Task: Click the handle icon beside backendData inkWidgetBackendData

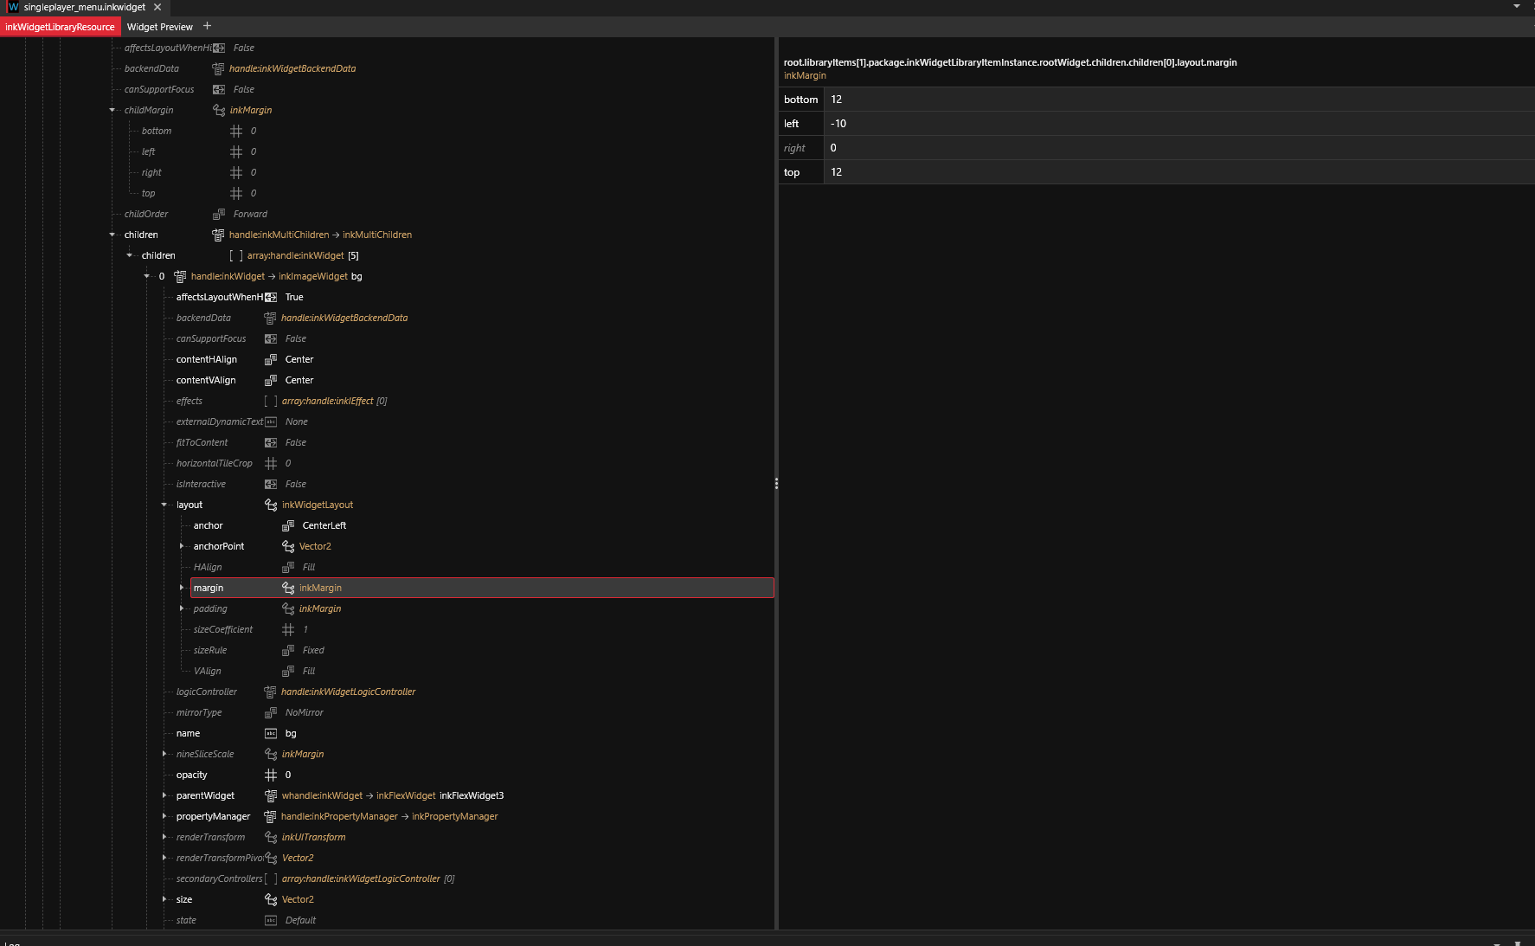Action: point(270,318)
